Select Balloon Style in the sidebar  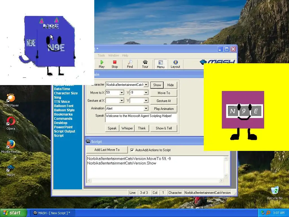click(x=64, y=110)
